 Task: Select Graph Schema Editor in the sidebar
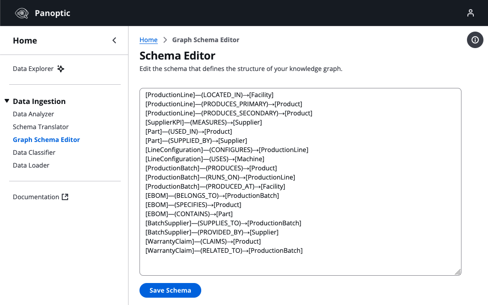tap(46, 140)
